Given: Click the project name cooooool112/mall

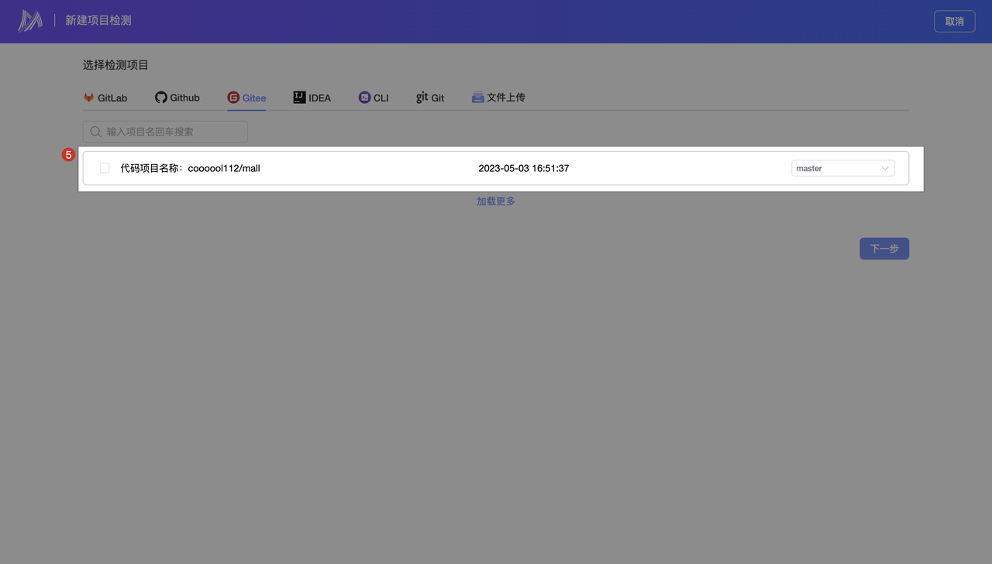Looking at the screenshot, I should [x=223, y=168].
